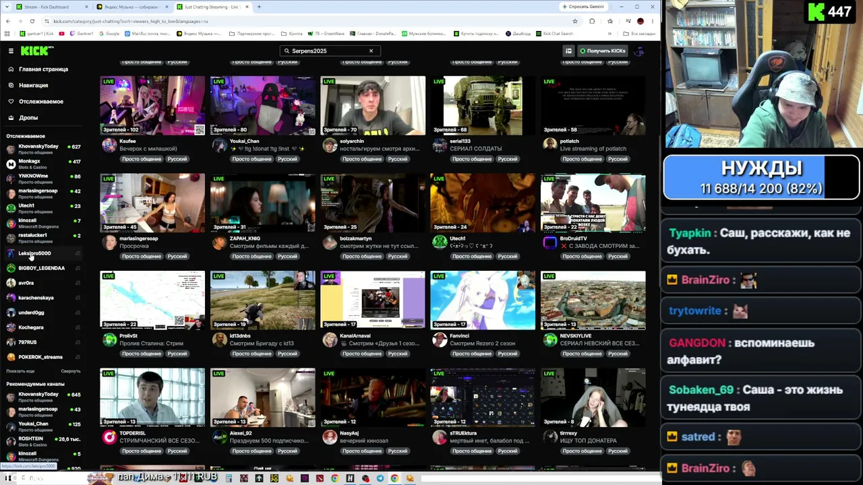Click the Получить KICKs button

603,51
